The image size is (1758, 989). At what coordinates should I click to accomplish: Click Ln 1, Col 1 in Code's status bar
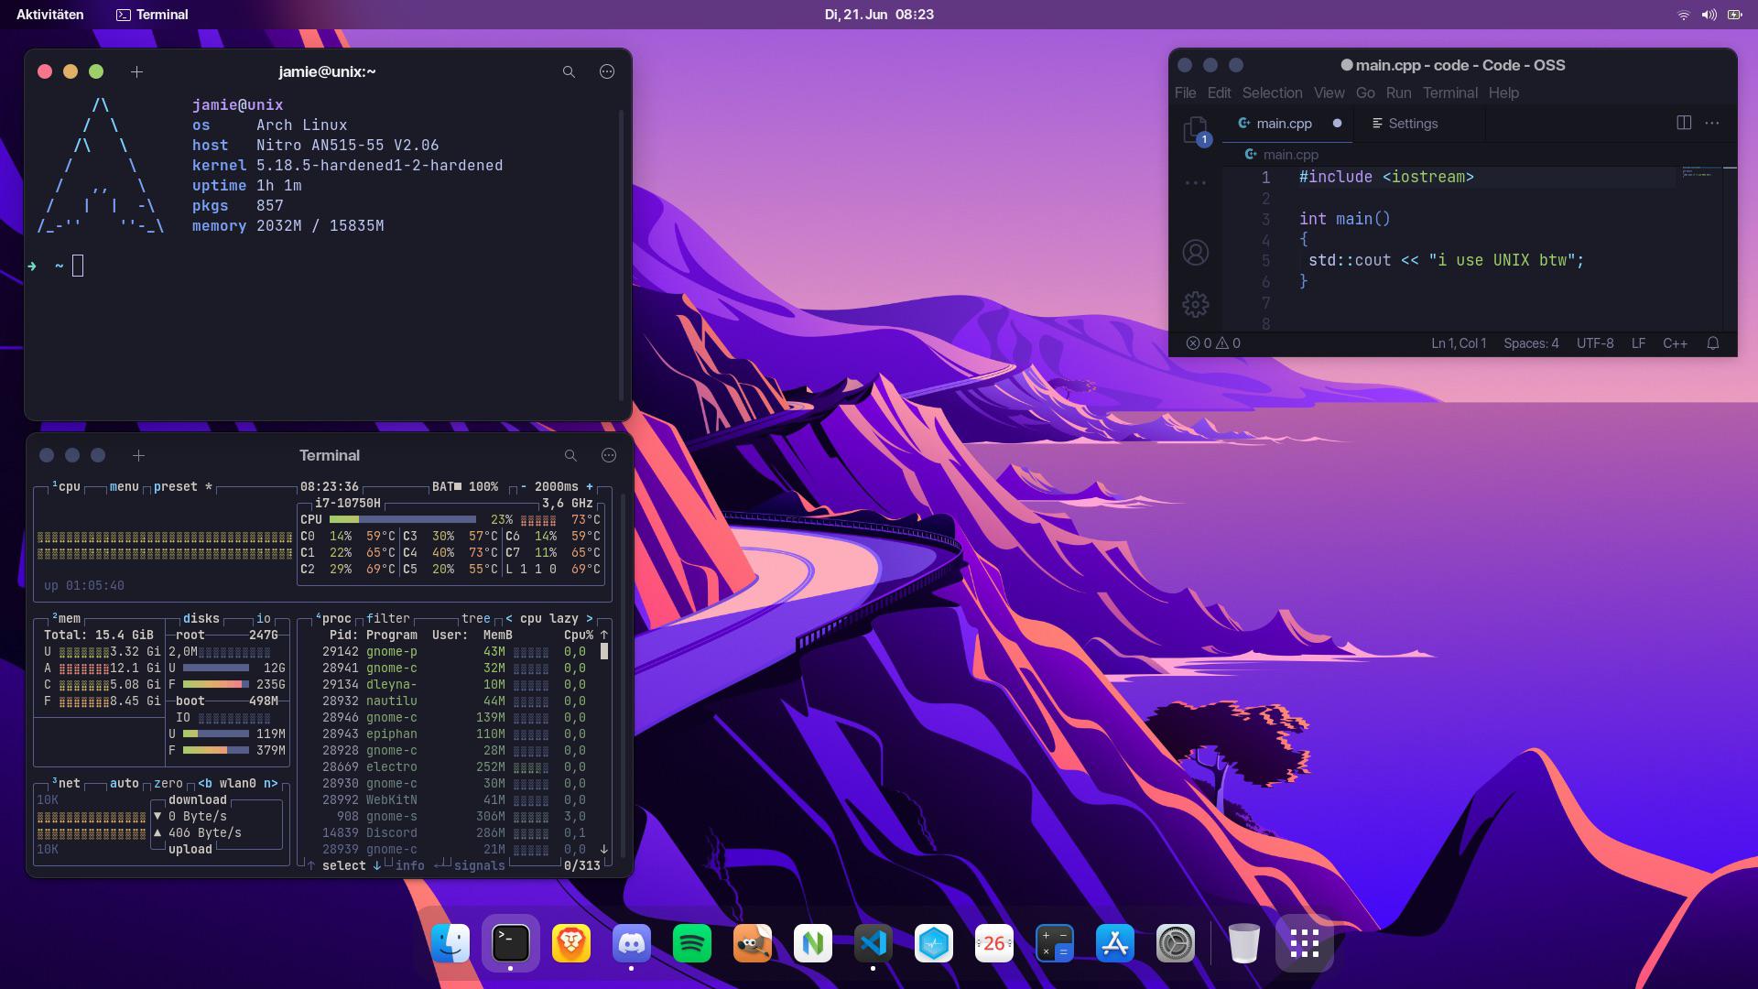pos(1458,343)
